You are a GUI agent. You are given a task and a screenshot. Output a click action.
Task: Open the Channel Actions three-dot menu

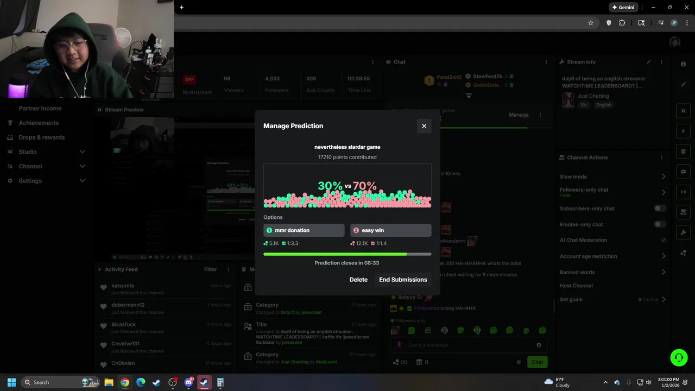point(661,157)
